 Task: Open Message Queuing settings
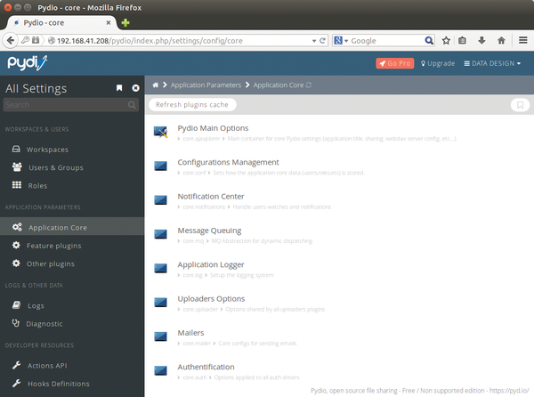[x=209, y=231]
